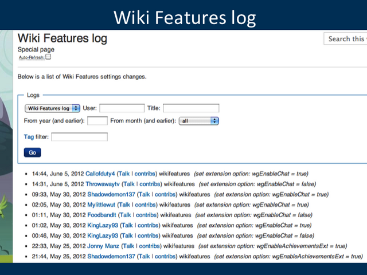This screenshot has width=367, height=275.
Task: Open user Jonny Manz profile link
Action: 103,246
